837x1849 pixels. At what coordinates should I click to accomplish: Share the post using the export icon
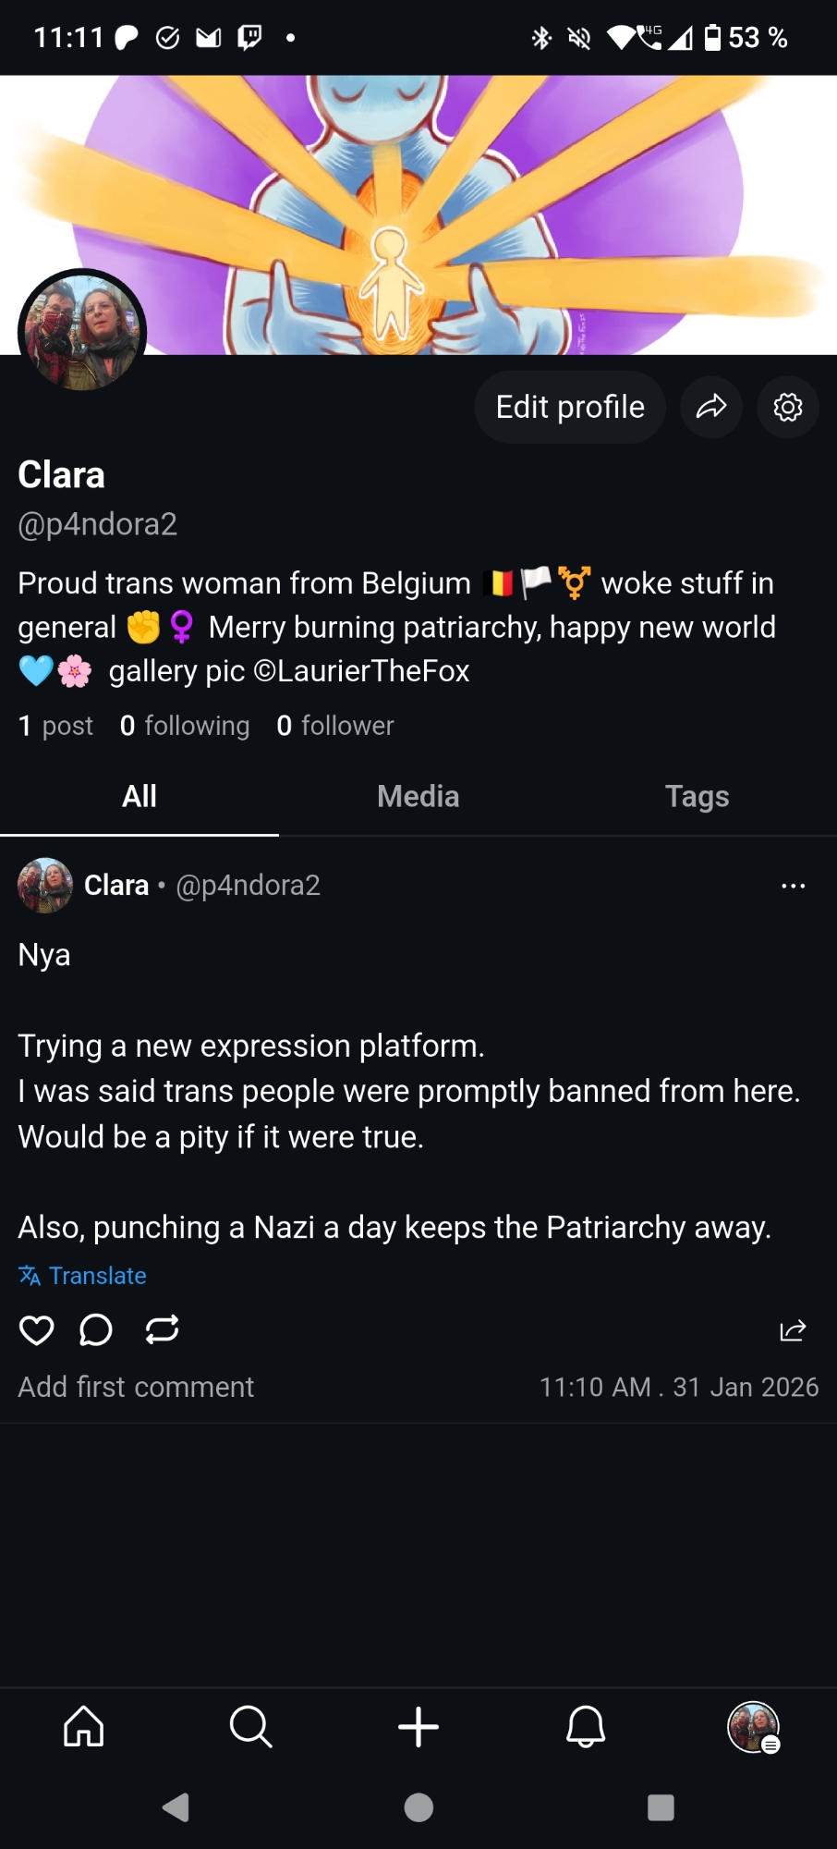(x=793, y=1330)
